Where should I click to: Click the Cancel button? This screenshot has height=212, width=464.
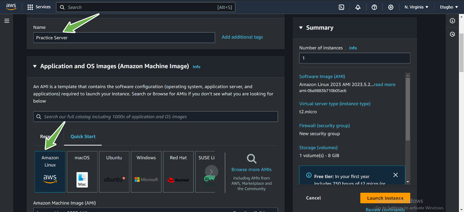pos(313,198)
